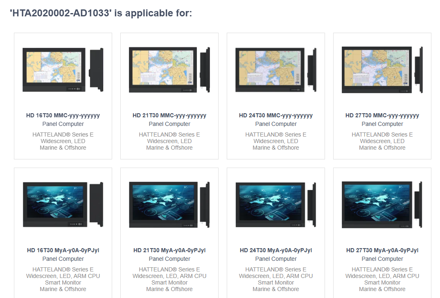The image size is (440, 298).
Task: Open the HD 16T30 MMC-yyy-yyyyyy product image
Action: (x=63, y=70)
